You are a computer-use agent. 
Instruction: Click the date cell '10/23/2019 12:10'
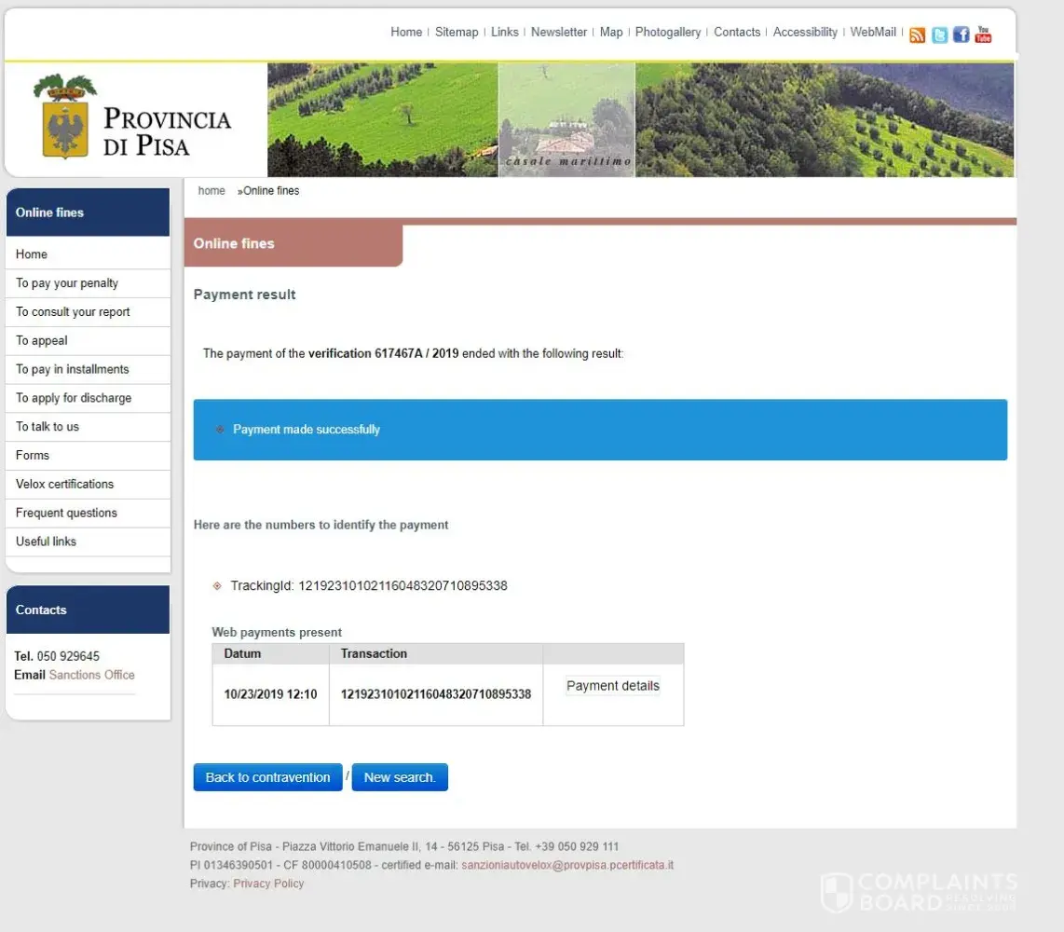coord(270,693)
